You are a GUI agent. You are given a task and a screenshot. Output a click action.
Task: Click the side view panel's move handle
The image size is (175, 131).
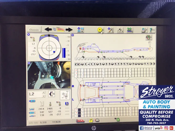pos(73,35)
